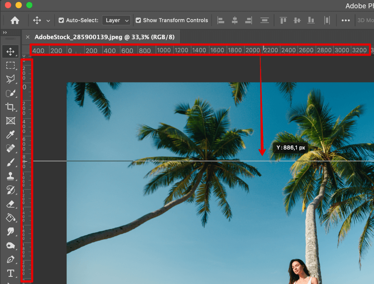The image size is (374, 284).
Task: Close the AdobeStock_285900139.jpeg tab
Action: [x=27, y=37]
